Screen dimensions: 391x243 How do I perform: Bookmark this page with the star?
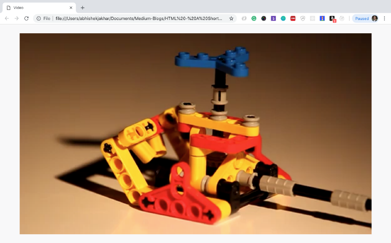[231, 19]
